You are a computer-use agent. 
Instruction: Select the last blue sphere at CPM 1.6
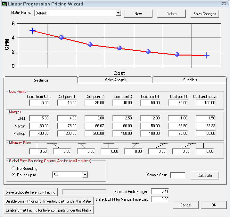(177, 54)
